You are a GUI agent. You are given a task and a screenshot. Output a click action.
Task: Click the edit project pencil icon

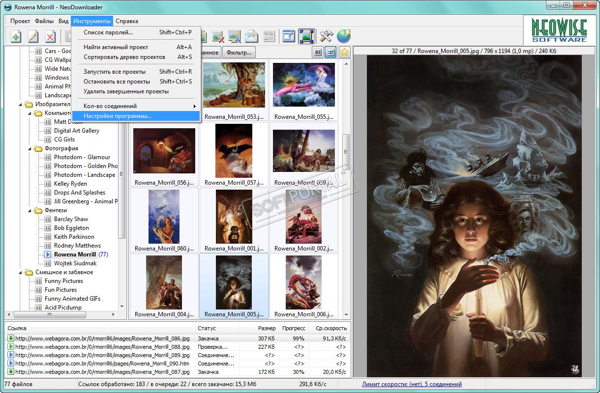(33, 36)
